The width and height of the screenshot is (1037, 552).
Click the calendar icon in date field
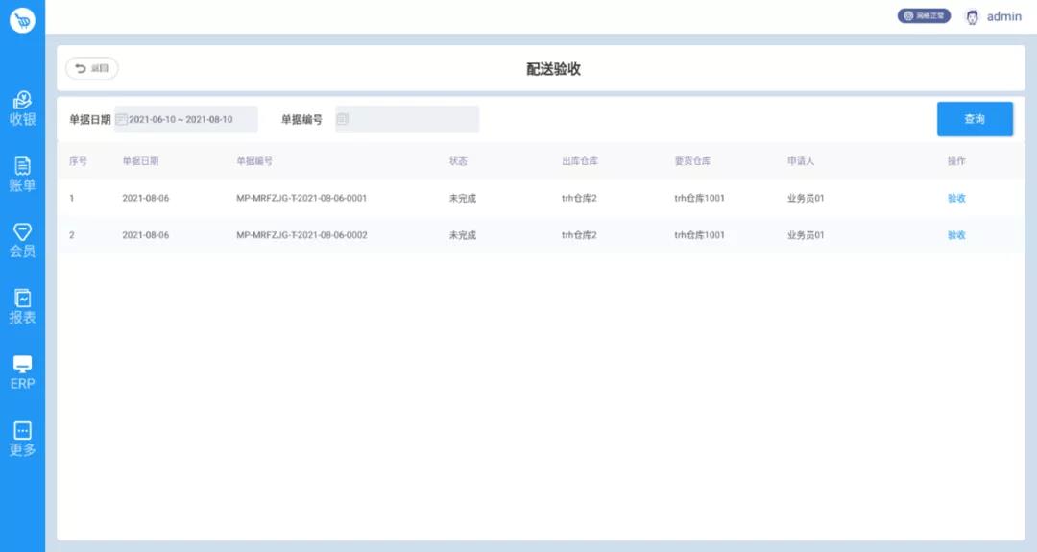point(122,119)
